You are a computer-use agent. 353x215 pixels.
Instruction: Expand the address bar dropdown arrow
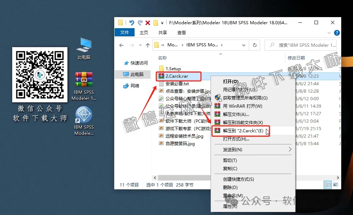(x=243, y=45)
